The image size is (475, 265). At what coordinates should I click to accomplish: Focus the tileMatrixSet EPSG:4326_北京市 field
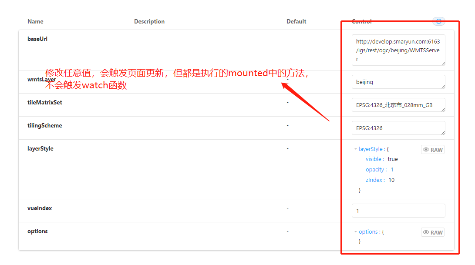coord(398,105)
